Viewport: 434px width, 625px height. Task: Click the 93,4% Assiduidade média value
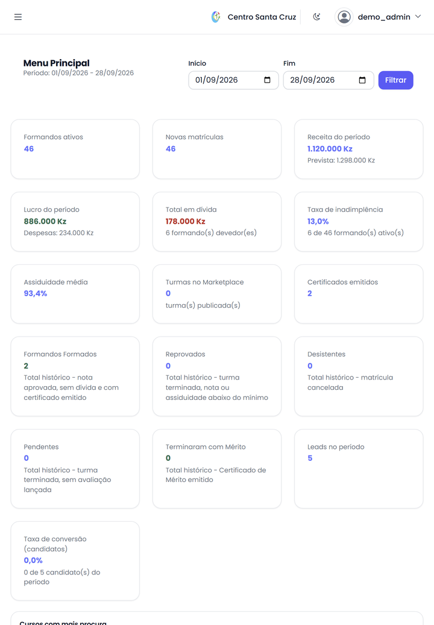(36, 293)
